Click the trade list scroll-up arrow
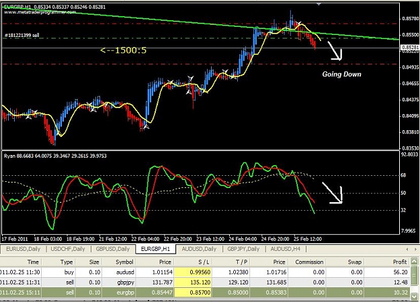 (x=414, y=261)
